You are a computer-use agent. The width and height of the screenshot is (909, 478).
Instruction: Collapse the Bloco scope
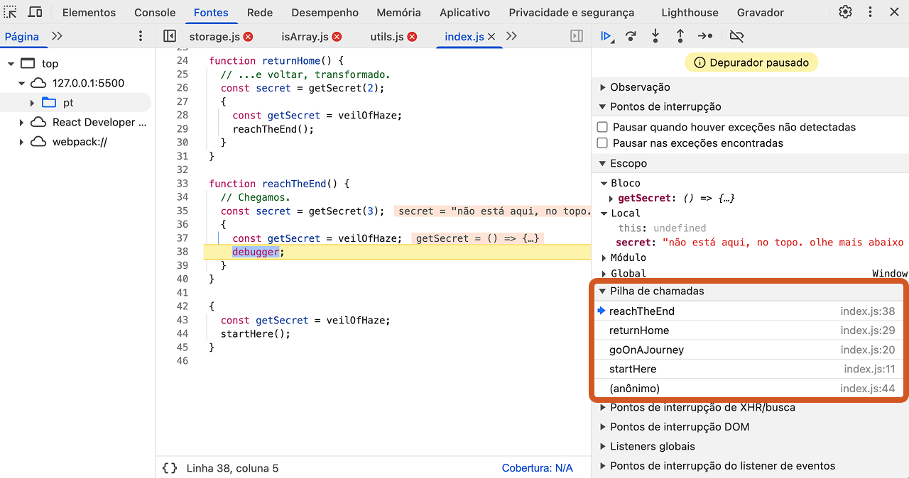604,183
